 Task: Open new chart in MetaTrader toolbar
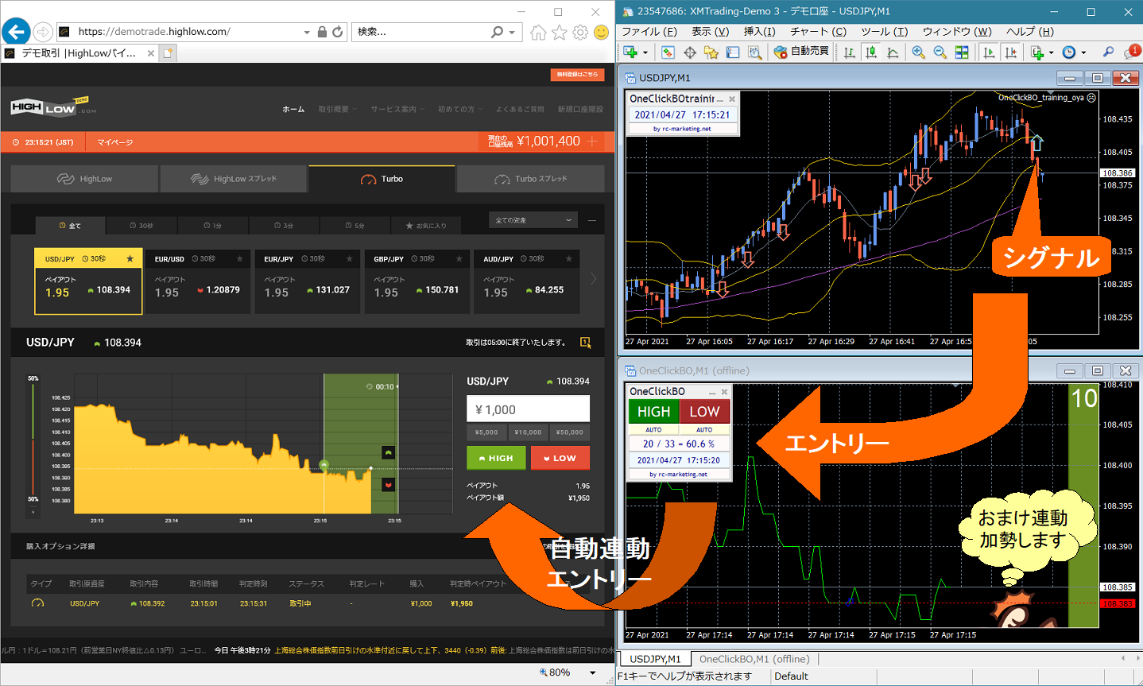(x=631, y=52)
